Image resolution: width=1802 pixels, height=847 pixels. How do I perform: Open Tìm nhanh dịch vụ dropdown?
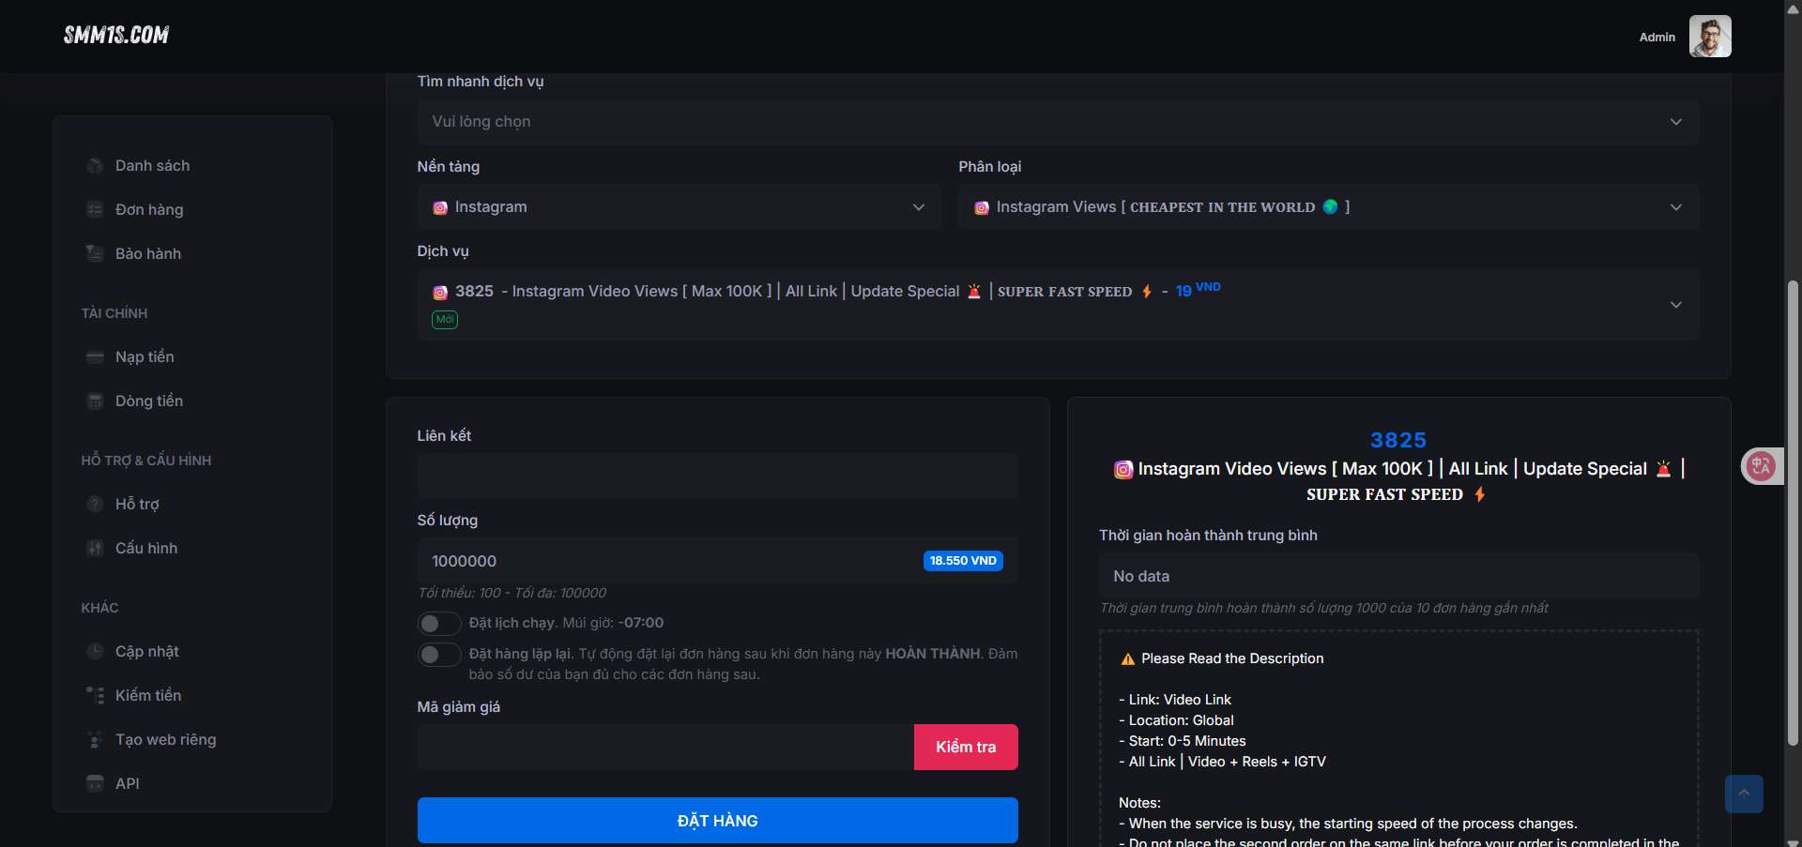click(1058, 122)
